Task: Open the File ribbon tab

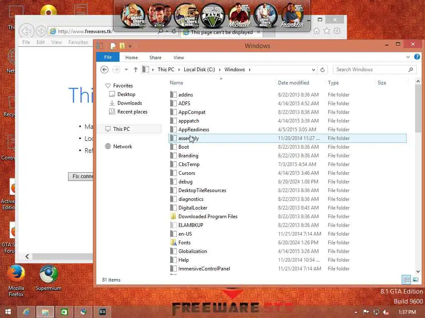Action: pyautogui.click(x=108, y=57)
